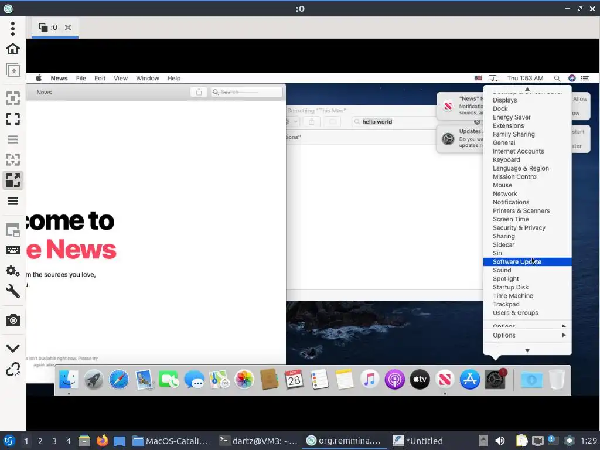Click the menu scroll-down arrow
Viewport: 600px width, 450px height.
(527, 350)
